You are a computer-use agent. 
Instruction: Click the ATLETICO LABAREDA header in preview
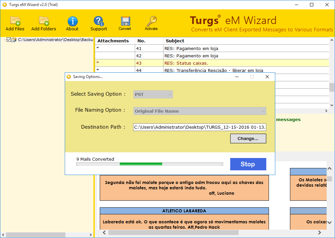pos(184,211)
